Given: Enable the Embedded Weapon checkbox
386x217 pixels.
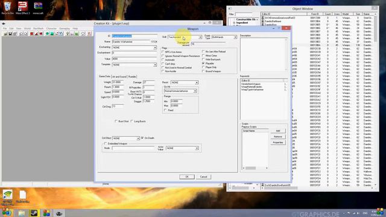Looking at the screenshot, I should pos(106,143).
